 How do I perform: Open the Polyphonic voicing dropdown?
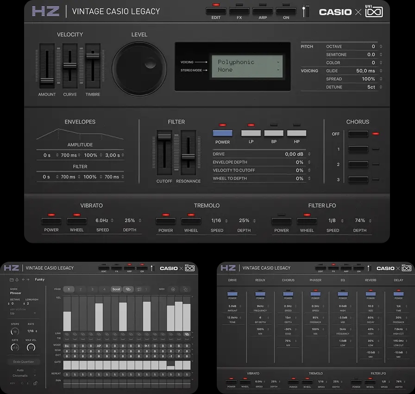click(249, 62)
